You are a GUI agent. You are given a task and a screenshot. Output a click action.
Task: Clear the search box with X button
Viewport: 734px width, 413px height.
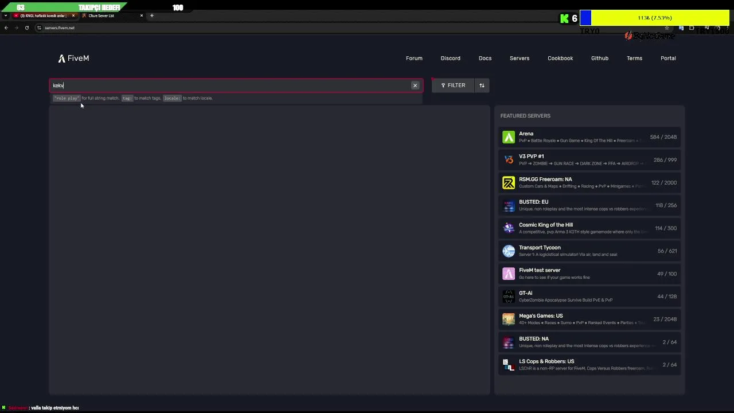(x=415, y=85)
